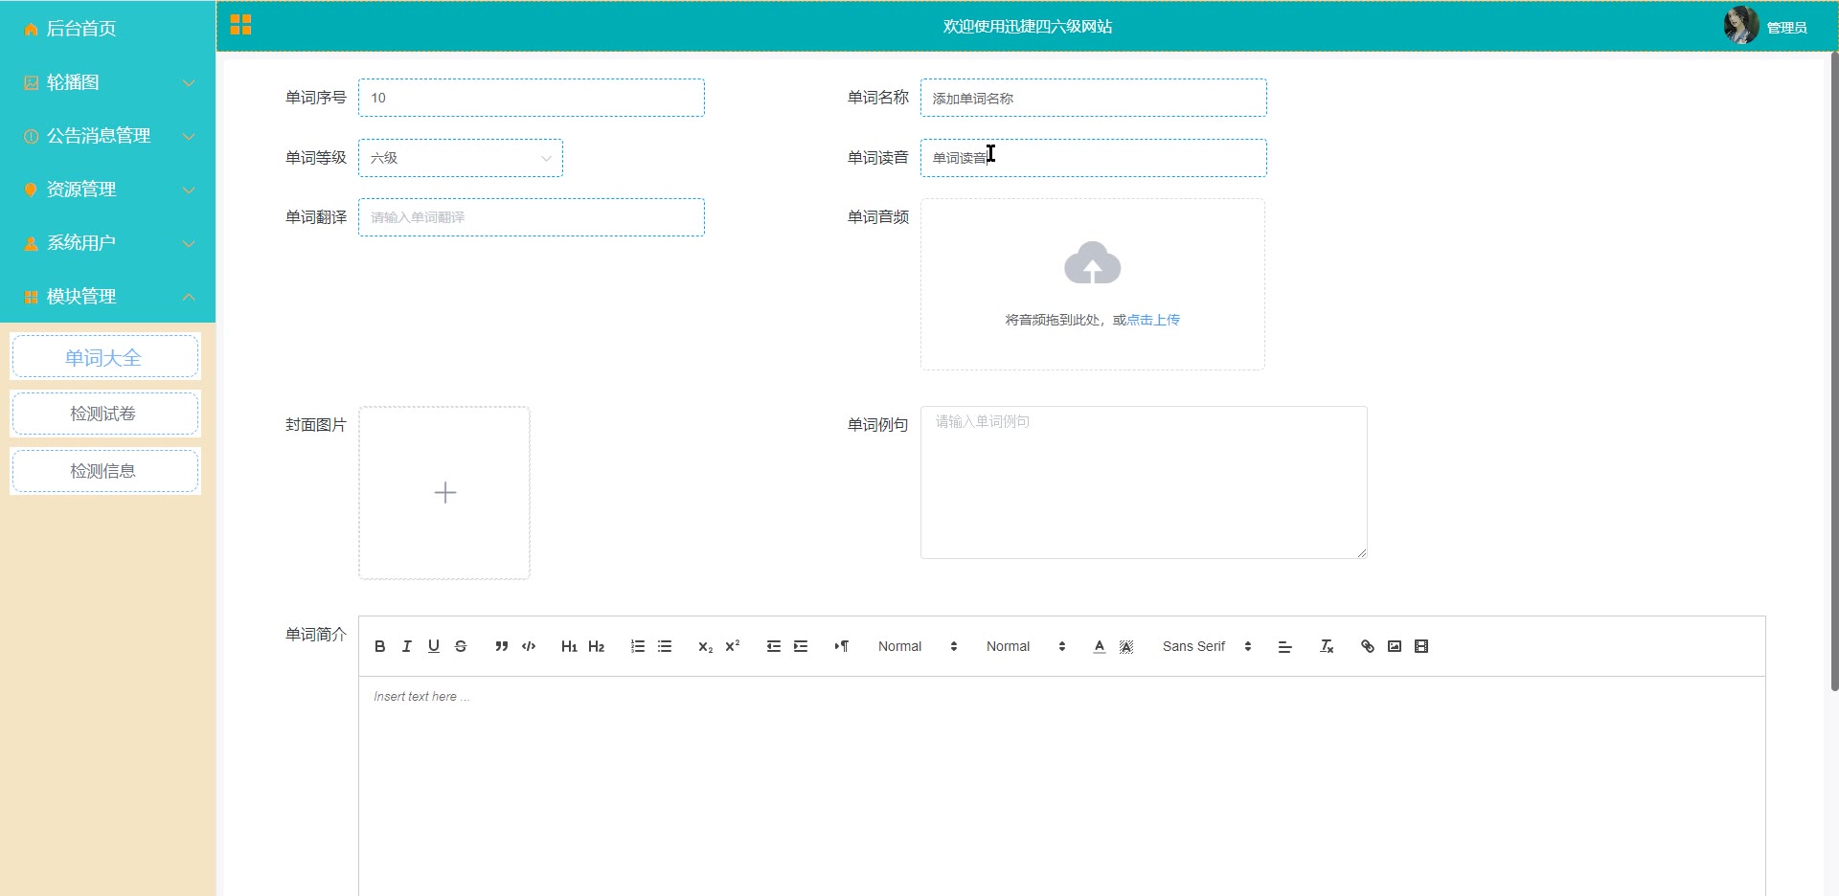
Task: Toggle right-to-left text direction
Action: point(842,646)
